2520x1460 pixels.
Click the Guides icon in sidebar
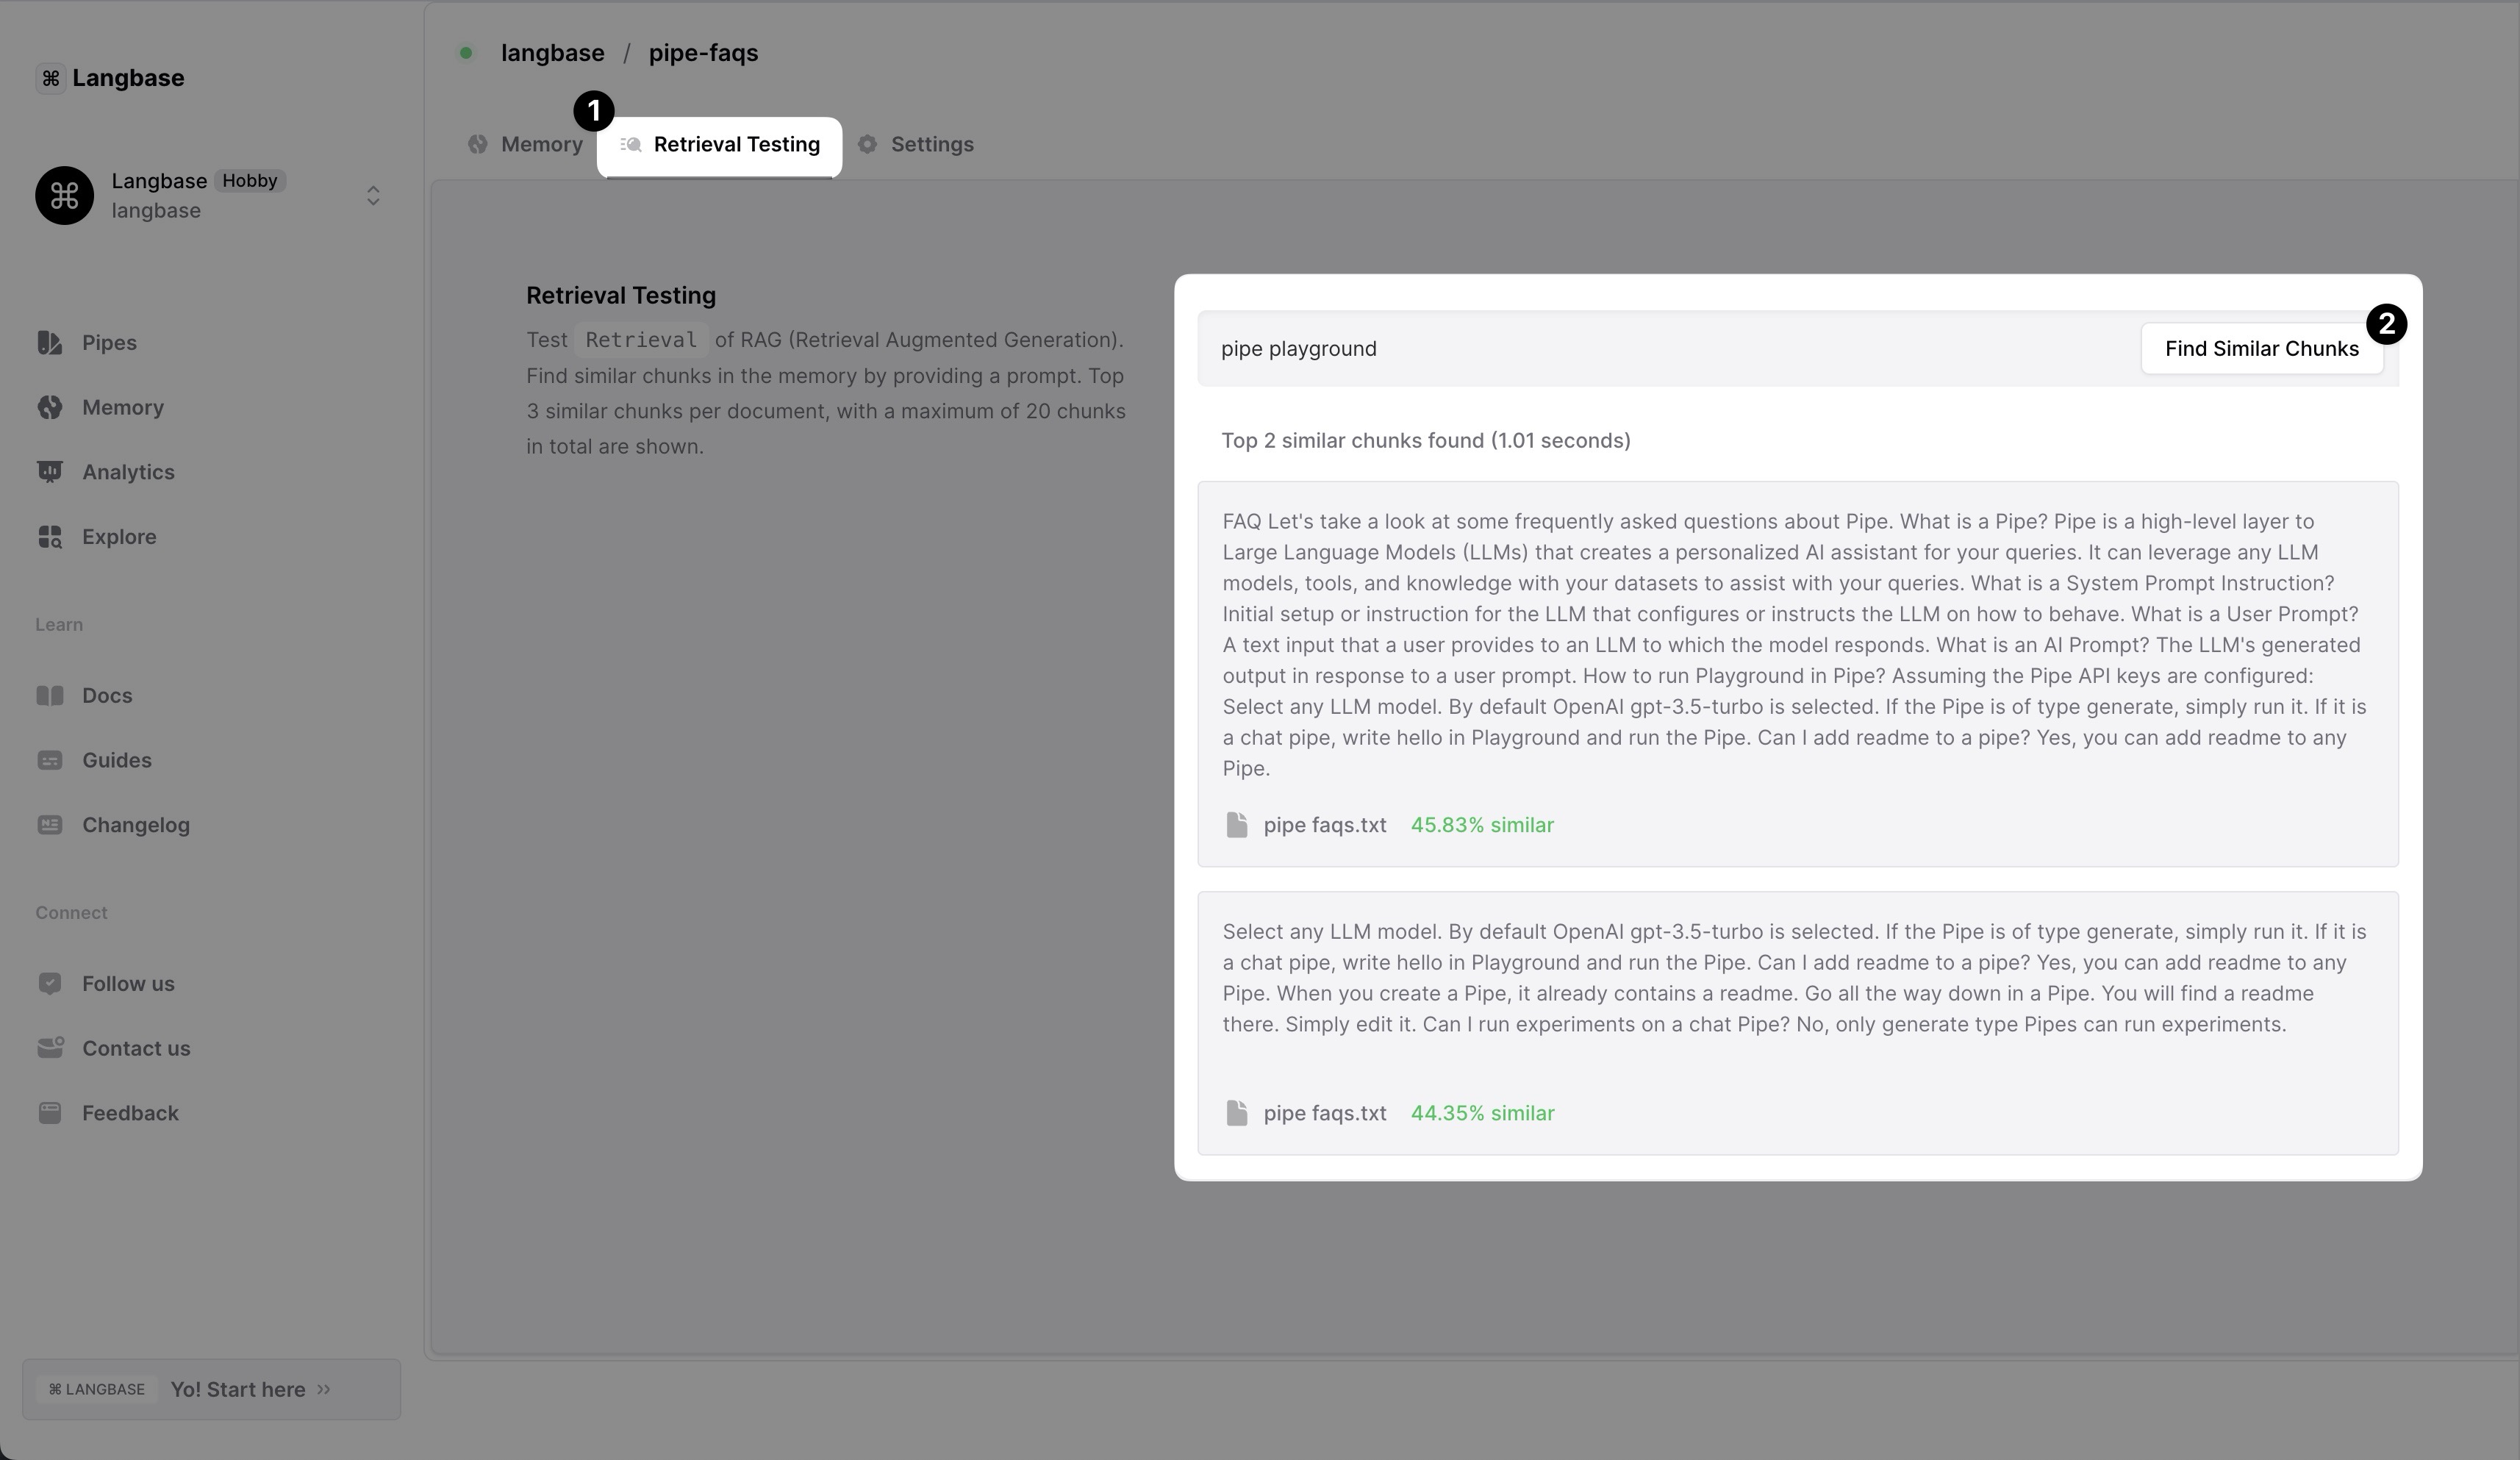[49, 761]
